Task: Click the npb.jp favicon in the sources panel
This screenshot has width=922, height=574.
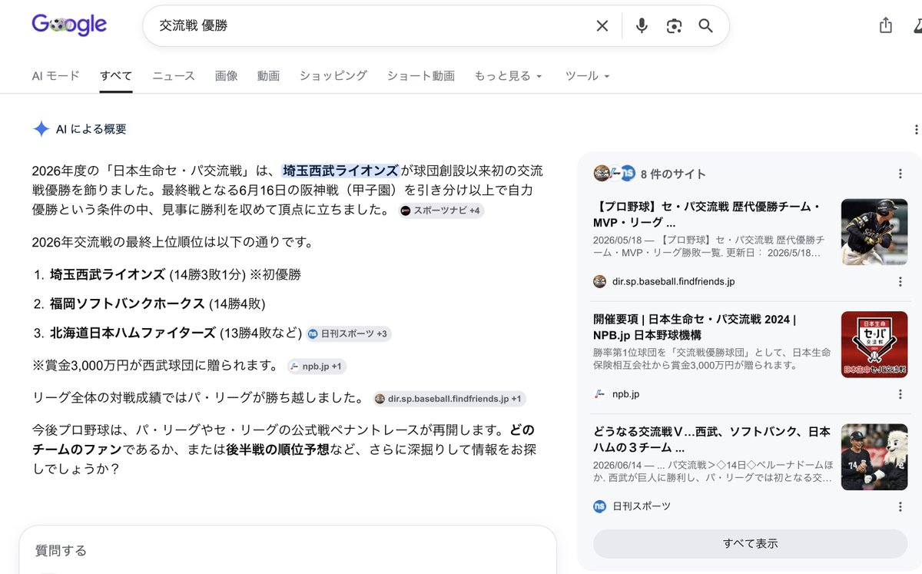Action: (600, 394)
